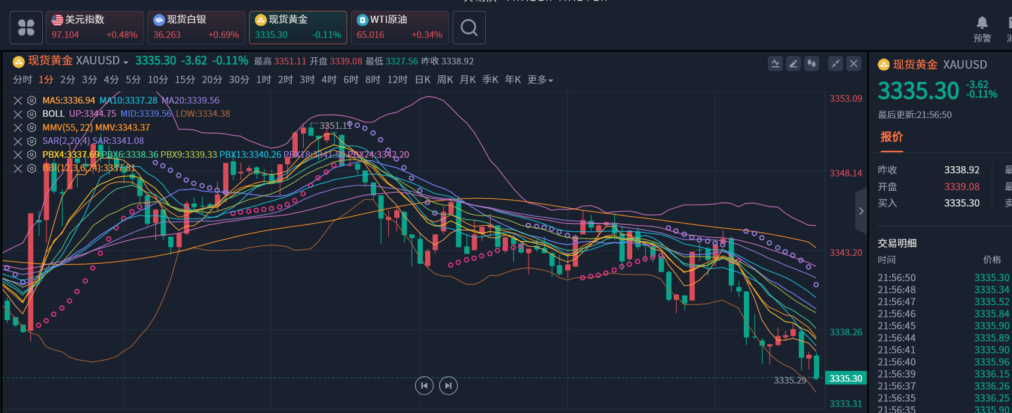Open the four-square market grid menu

click(x=27, y=28)
